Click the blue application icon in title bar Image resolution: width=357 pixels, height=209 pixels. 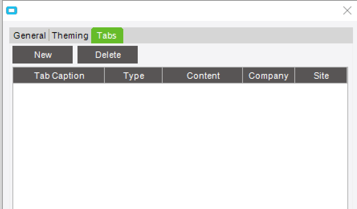[12, 11]
